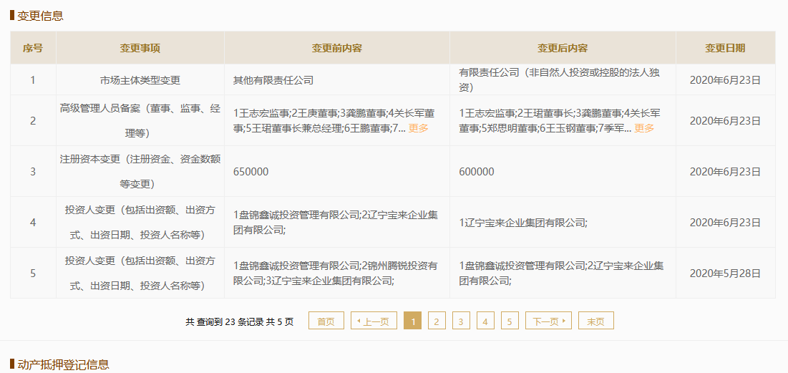Viewport: 788px width, 373px height.
Task: Click row 4 before-change investors cell
Action: point(337,222)
